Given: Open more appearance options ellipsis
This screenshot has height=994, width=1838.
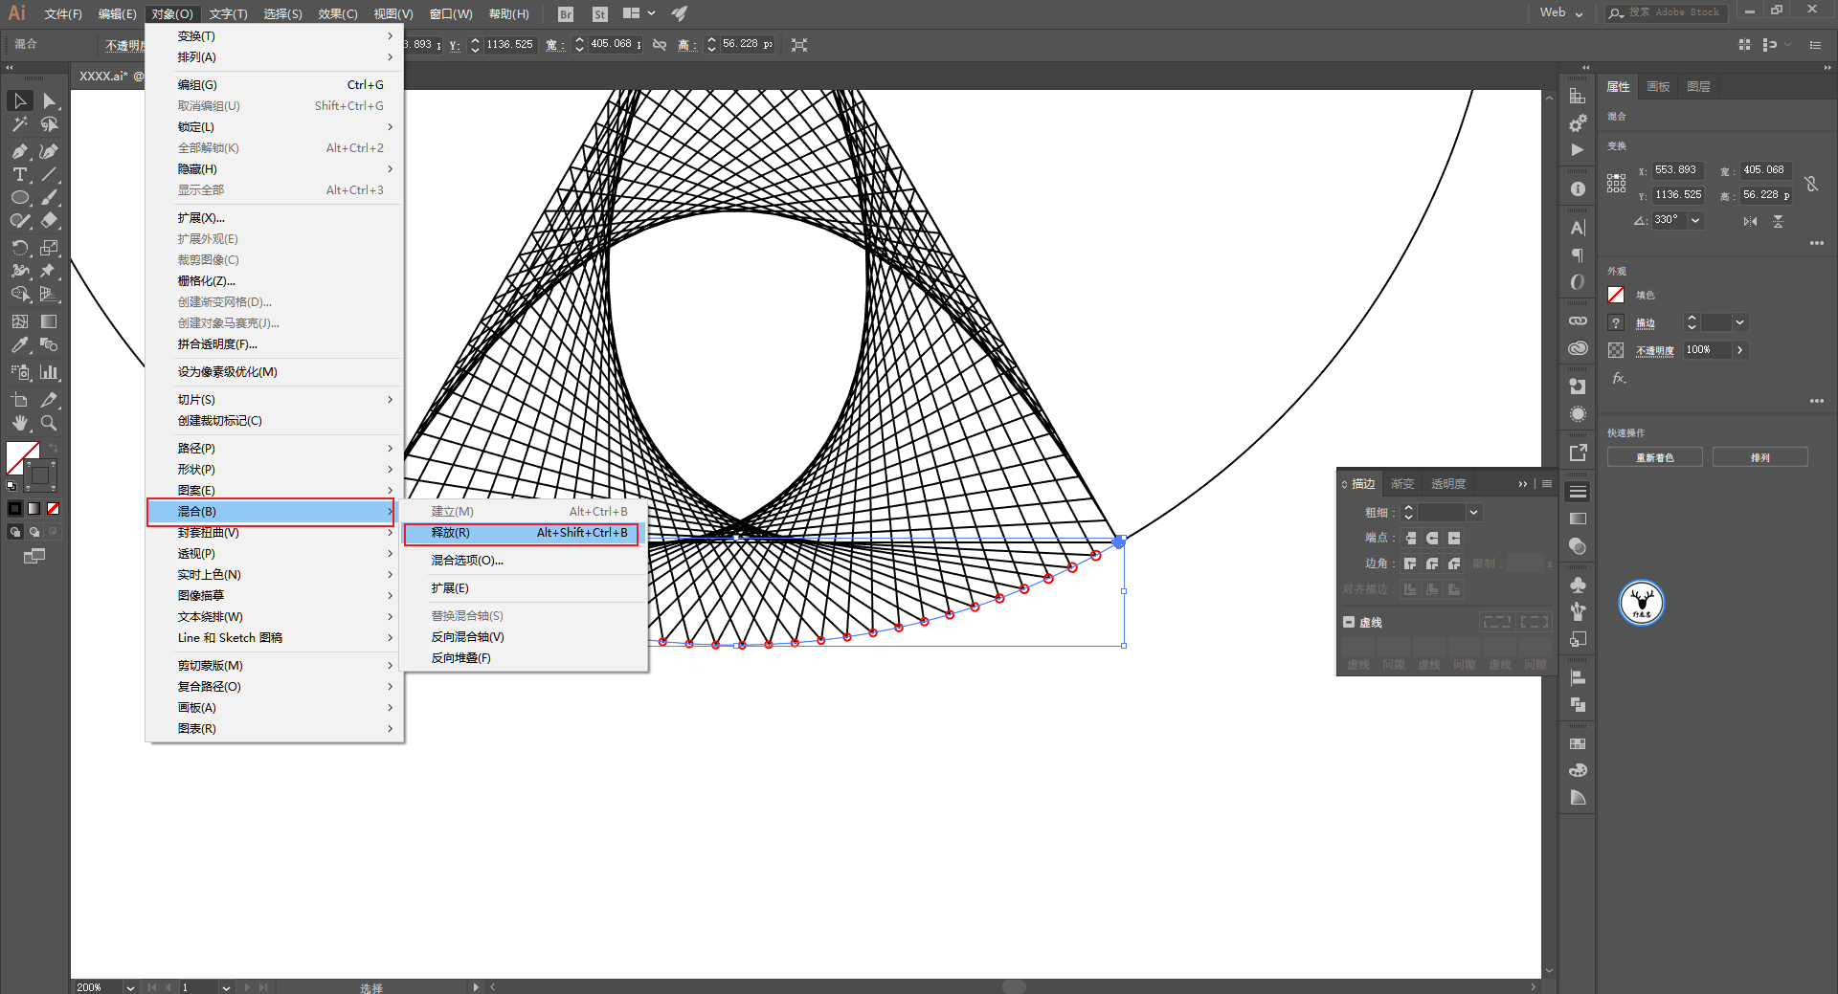Looking at the screenshot, I should pyautogui.click(x=1816, y=402).
